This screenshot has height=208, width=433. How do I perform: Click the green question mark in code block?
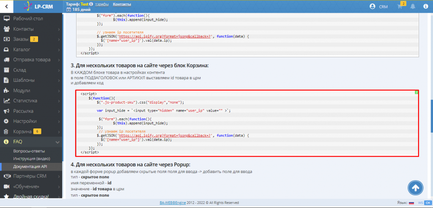(x=417, y=93)
